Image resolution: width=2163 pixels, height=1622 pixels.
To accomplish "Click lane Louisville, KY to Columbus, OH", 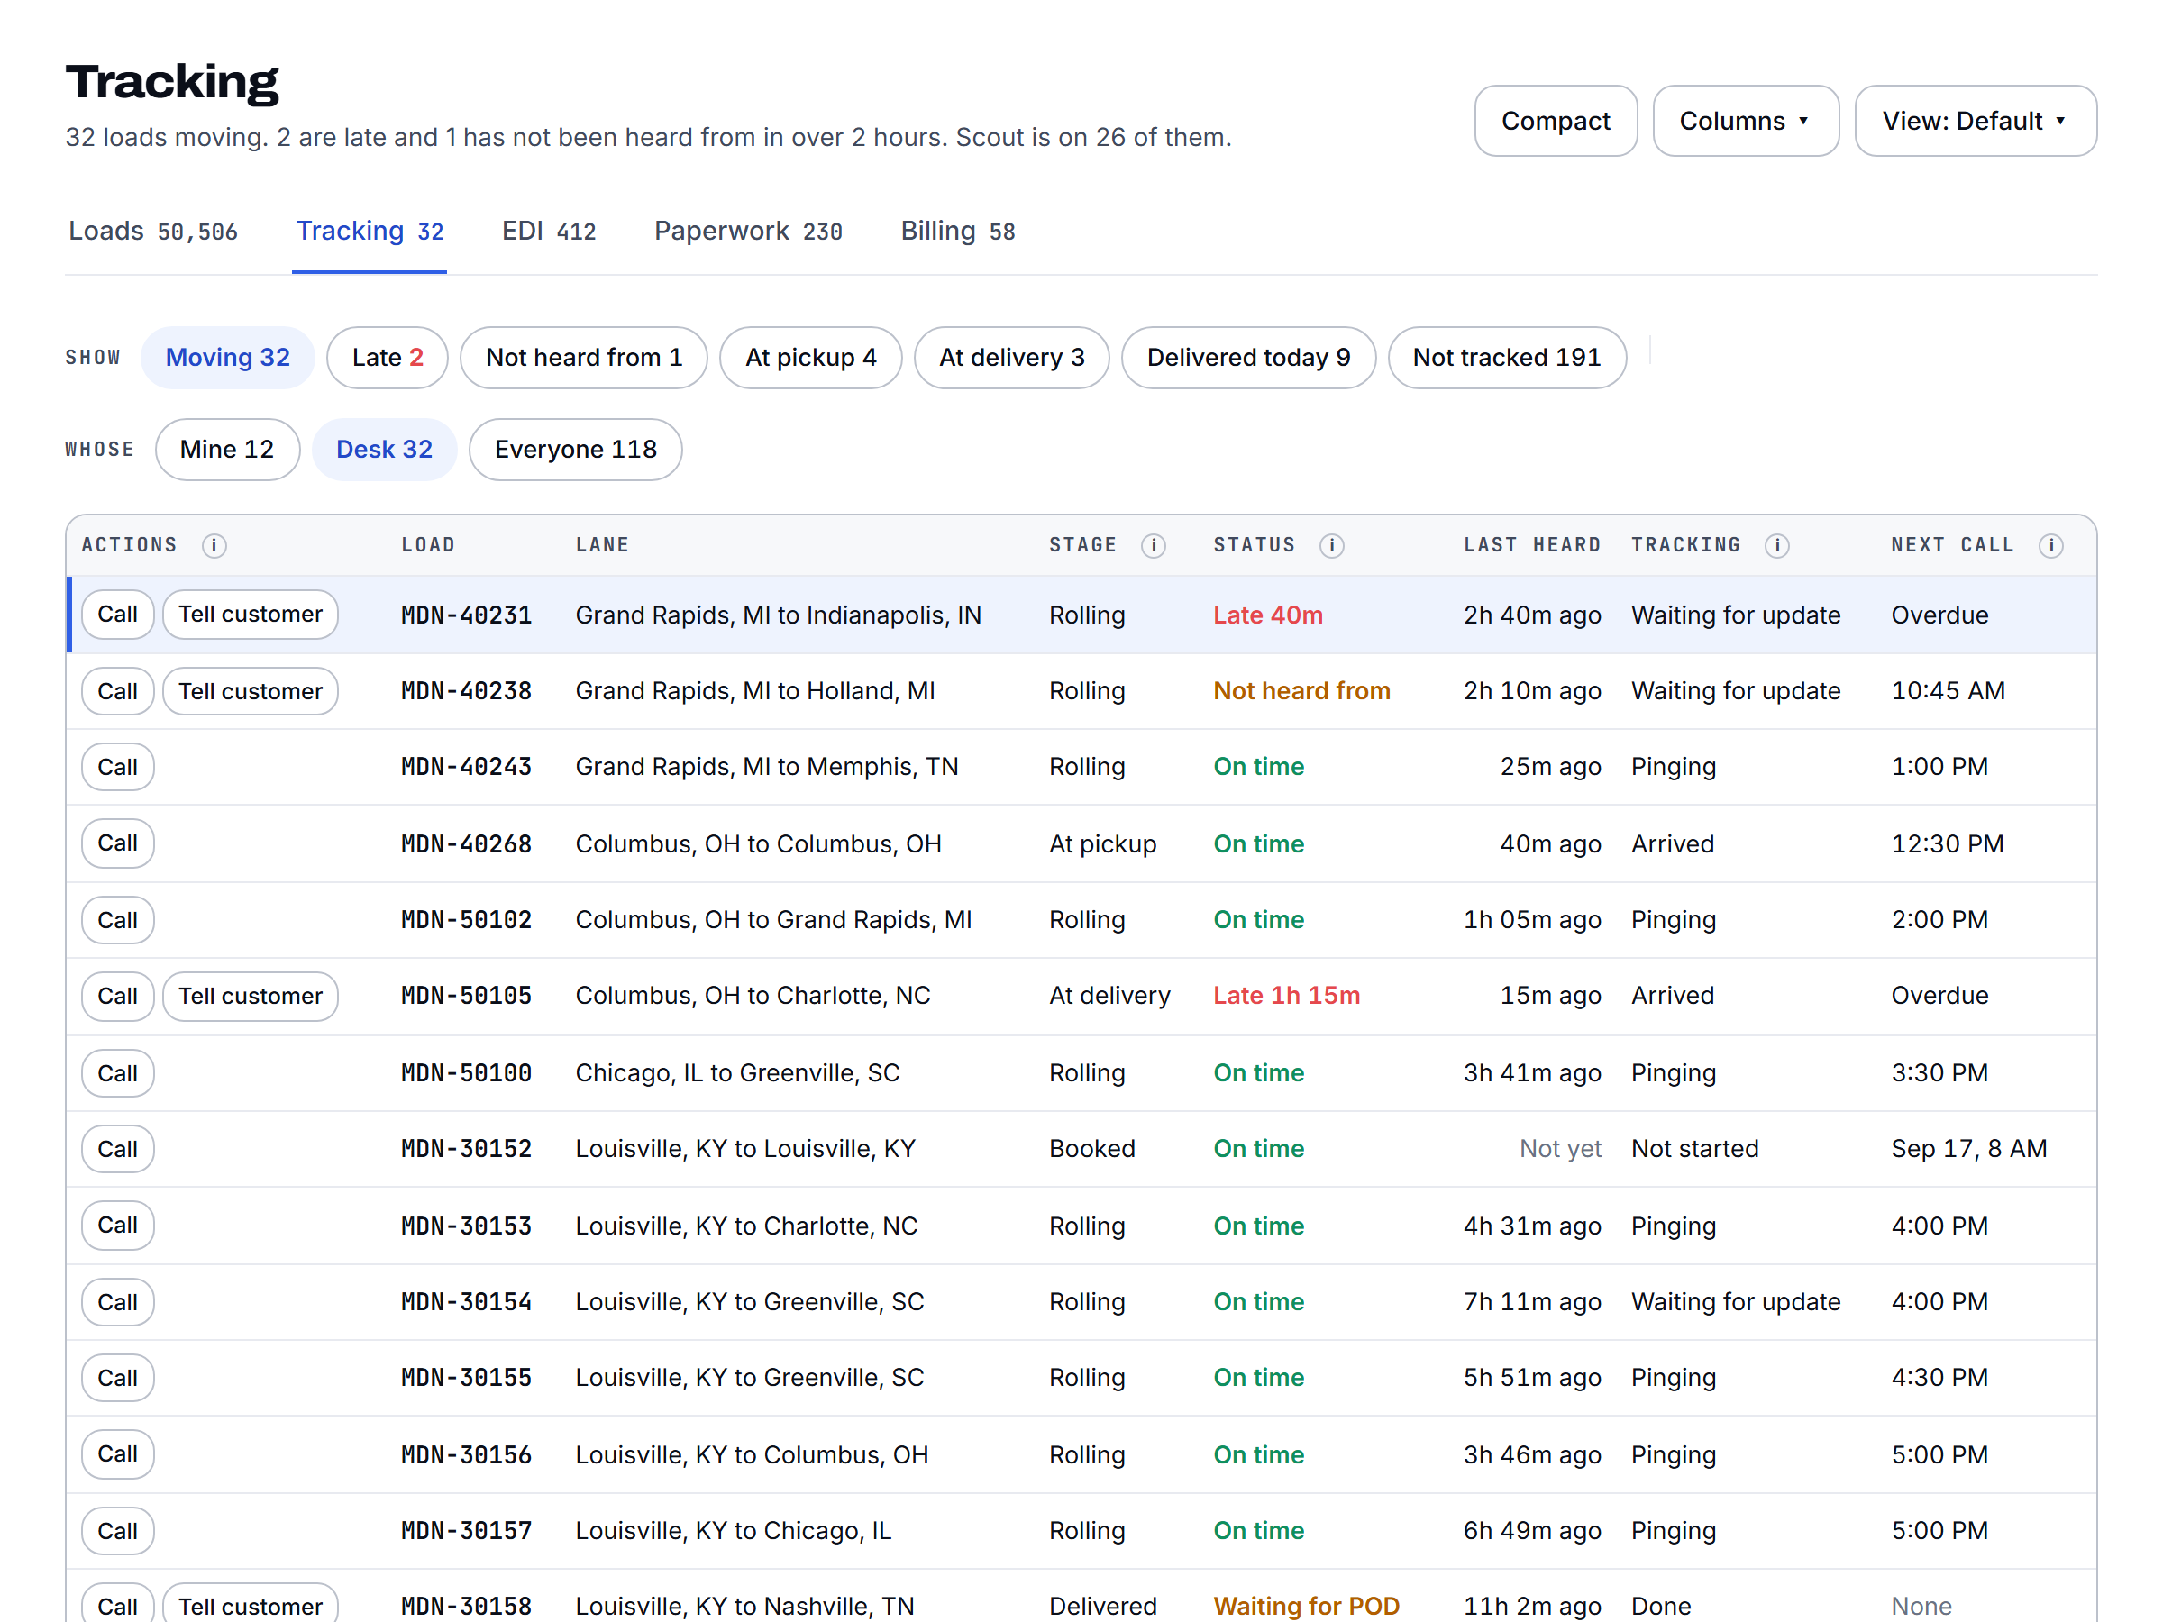I will click(x=752, y=1454).
